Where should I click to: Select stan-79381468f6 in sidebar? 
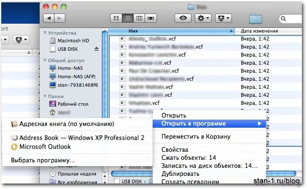click(74, 85)
